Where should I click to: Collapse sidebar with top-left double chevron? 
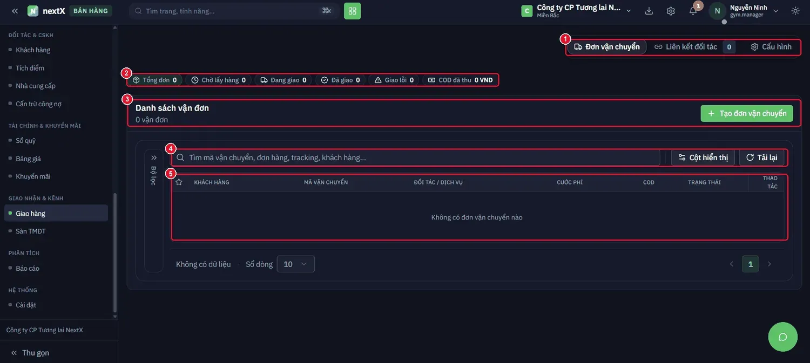[x=15, y=11]
